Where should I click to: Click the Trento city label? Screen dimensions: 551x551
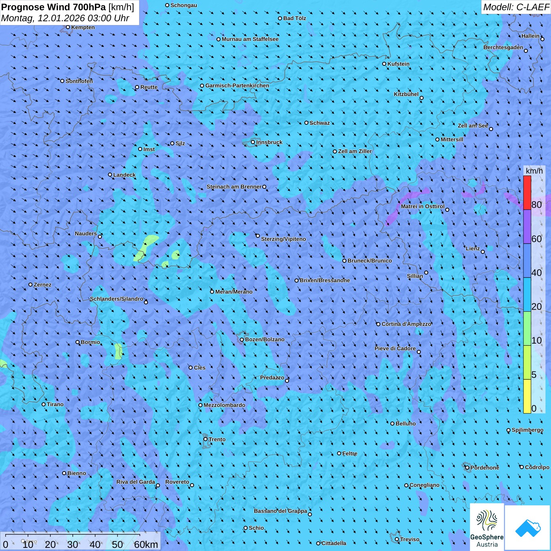click(x=217, y=439)
